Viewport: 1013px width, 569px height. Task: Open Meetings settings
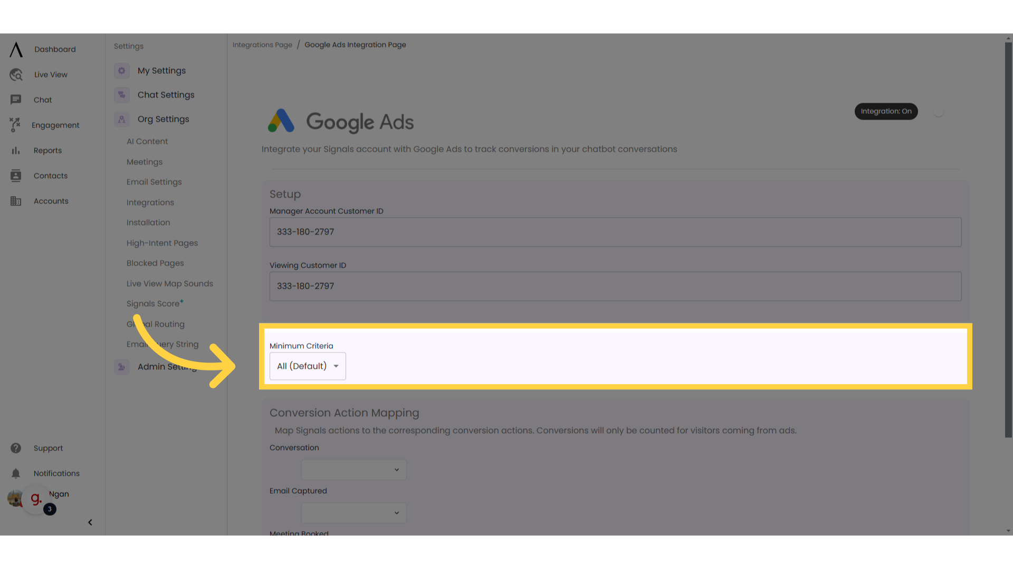[x=145, y=162]
